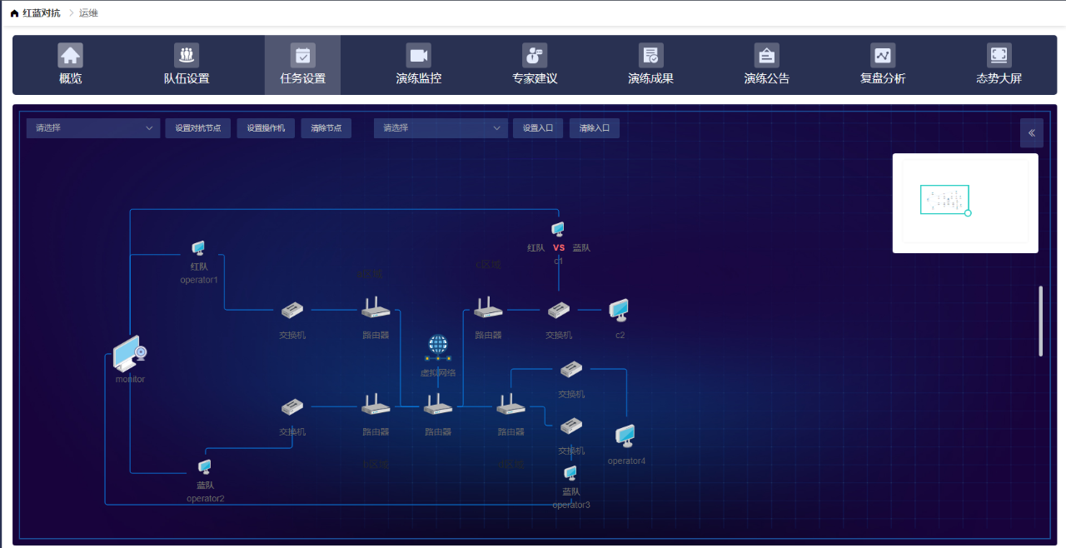Open the 态势大屏 fullscreen icon
This screenshot has height=548, width=1066.
pyautogui.click(x=999, y=56)
